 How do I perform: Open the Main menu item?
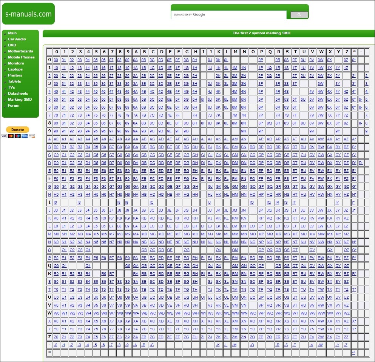[12, 33]
